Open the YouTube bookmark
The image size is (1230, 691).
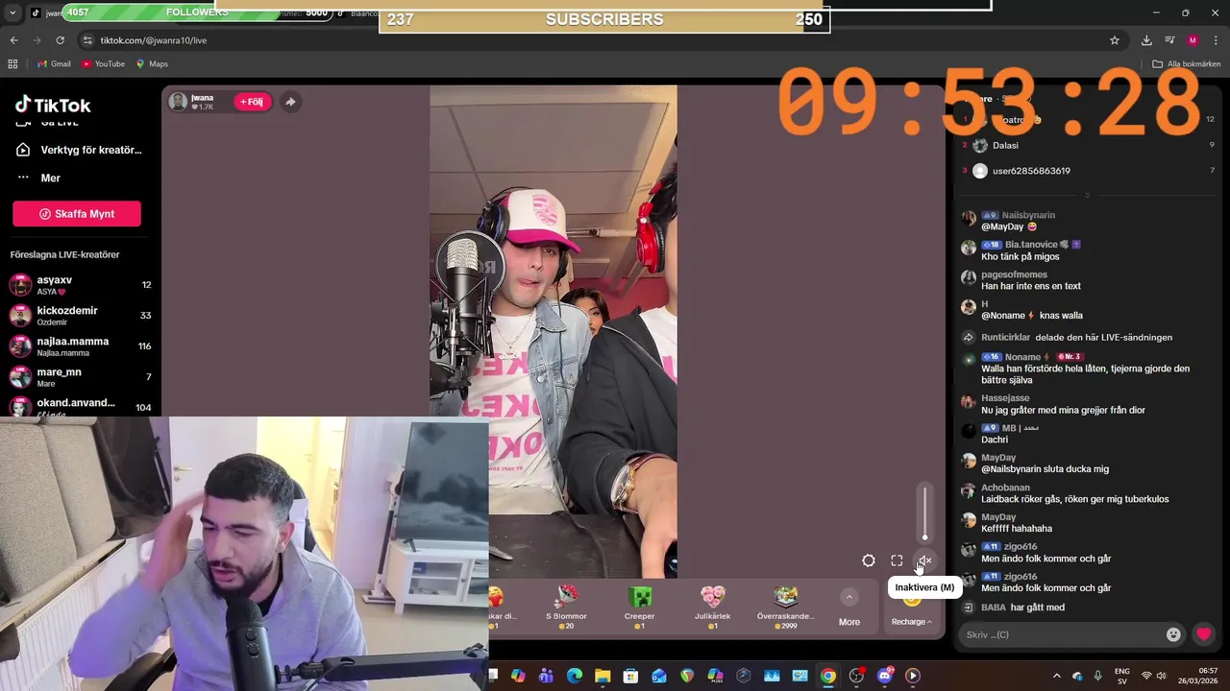click(x=104, y=64)
